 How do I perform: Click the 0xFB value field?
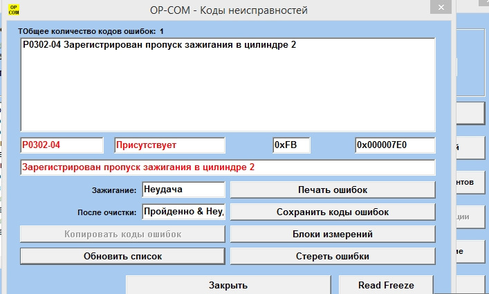click(292, 145)
